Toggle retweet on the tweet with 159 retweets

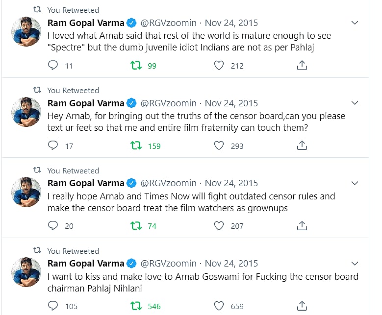[136, 145]
